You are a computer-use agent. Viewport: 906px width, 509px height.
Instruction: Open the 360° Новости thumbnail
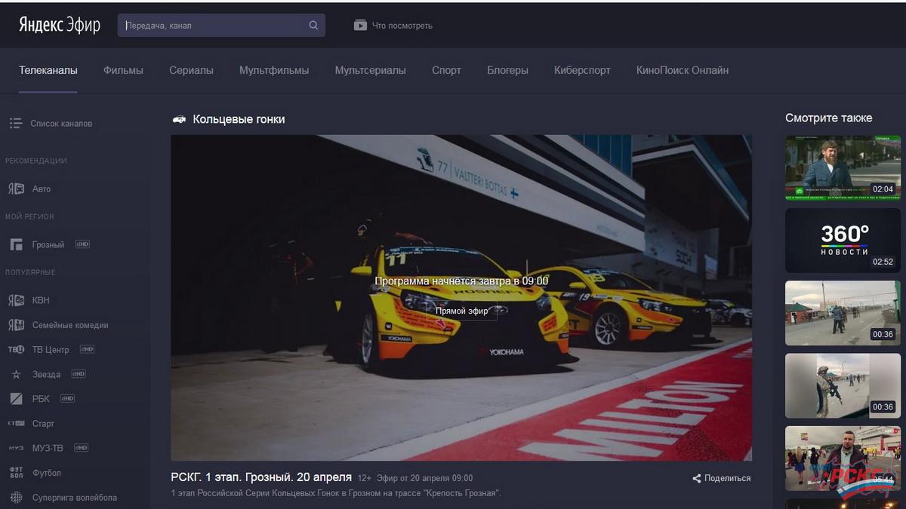tap(843, 241)
